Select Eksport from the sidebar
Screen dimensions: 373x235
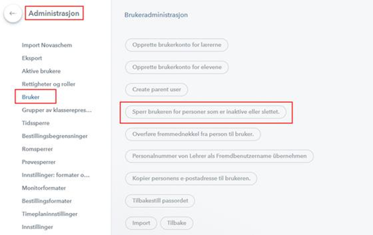(x=32, y=58)
